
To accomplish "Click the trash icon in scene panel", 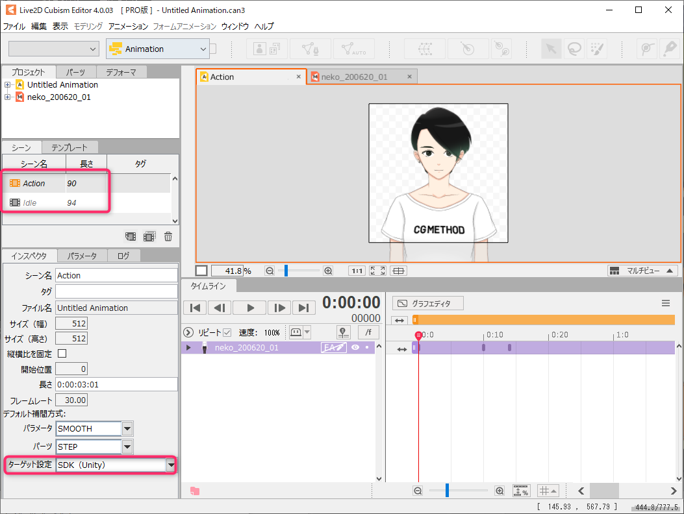I will (168, 237).
